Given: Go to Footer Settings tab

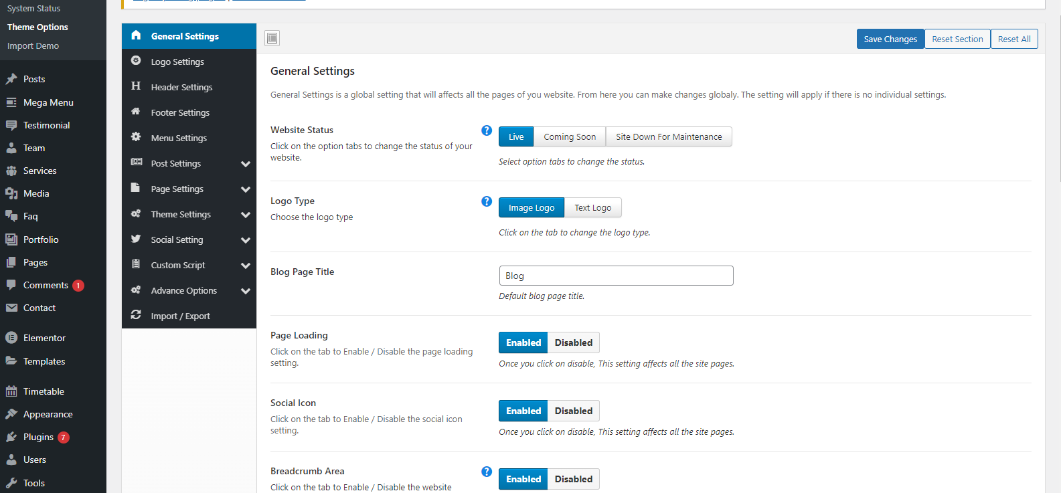Looking at the screenshot, I should point(180,113).
